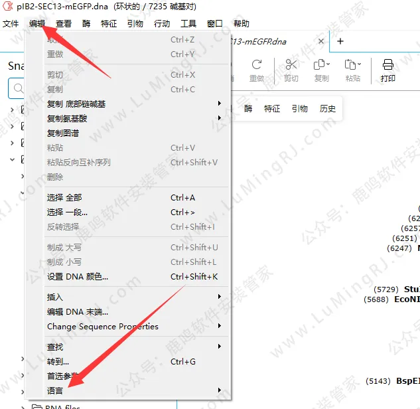Select the RNA files folder icon

click(37, 407)
